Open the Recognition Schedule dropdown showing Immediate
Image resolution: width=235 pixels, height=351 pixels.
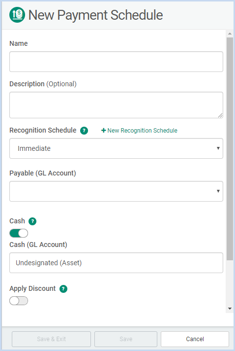116,148
